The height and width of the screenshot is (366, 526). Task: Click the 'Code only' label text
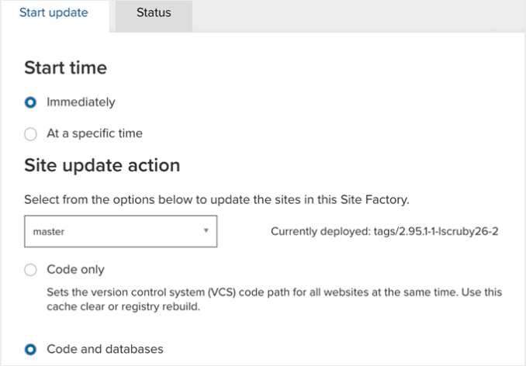[x=75, y=270]
